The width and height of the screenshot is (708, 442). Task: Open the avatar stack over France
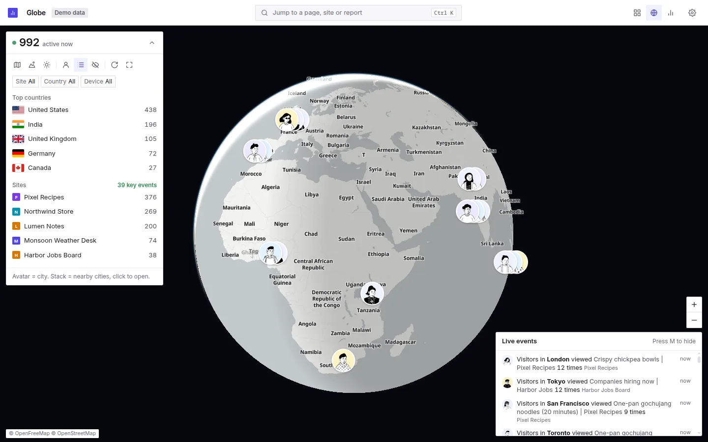click(292, 119)
